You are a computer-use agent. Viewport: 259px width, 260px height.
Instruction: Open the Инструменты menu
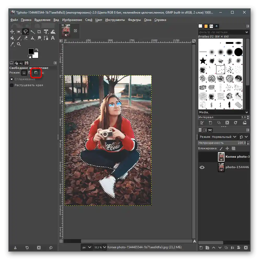coord(115,20)
